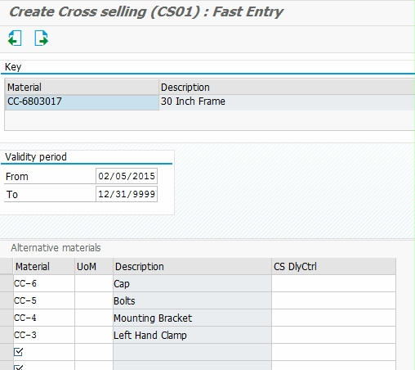Select the row selector beside CC-4
Screen dimensions: 415x370
[7, 318]
